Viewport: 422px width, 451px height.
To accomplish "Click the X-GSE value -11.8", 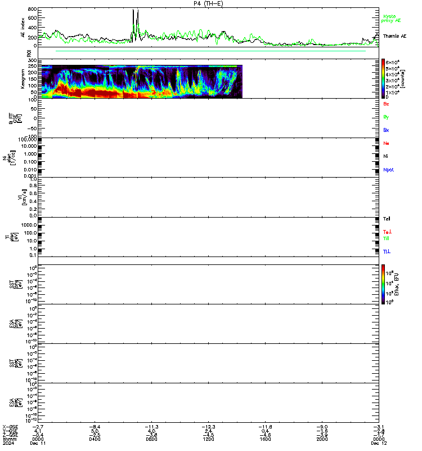I will [x=265, y=427].
